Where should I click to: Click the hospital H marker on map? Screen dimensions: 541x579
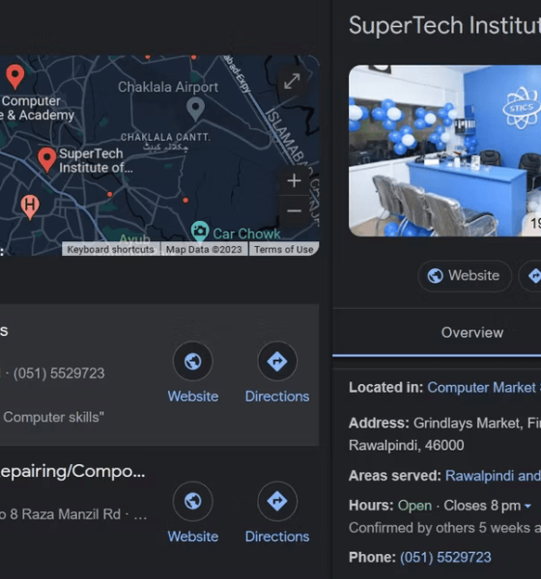tap(30, 207)
